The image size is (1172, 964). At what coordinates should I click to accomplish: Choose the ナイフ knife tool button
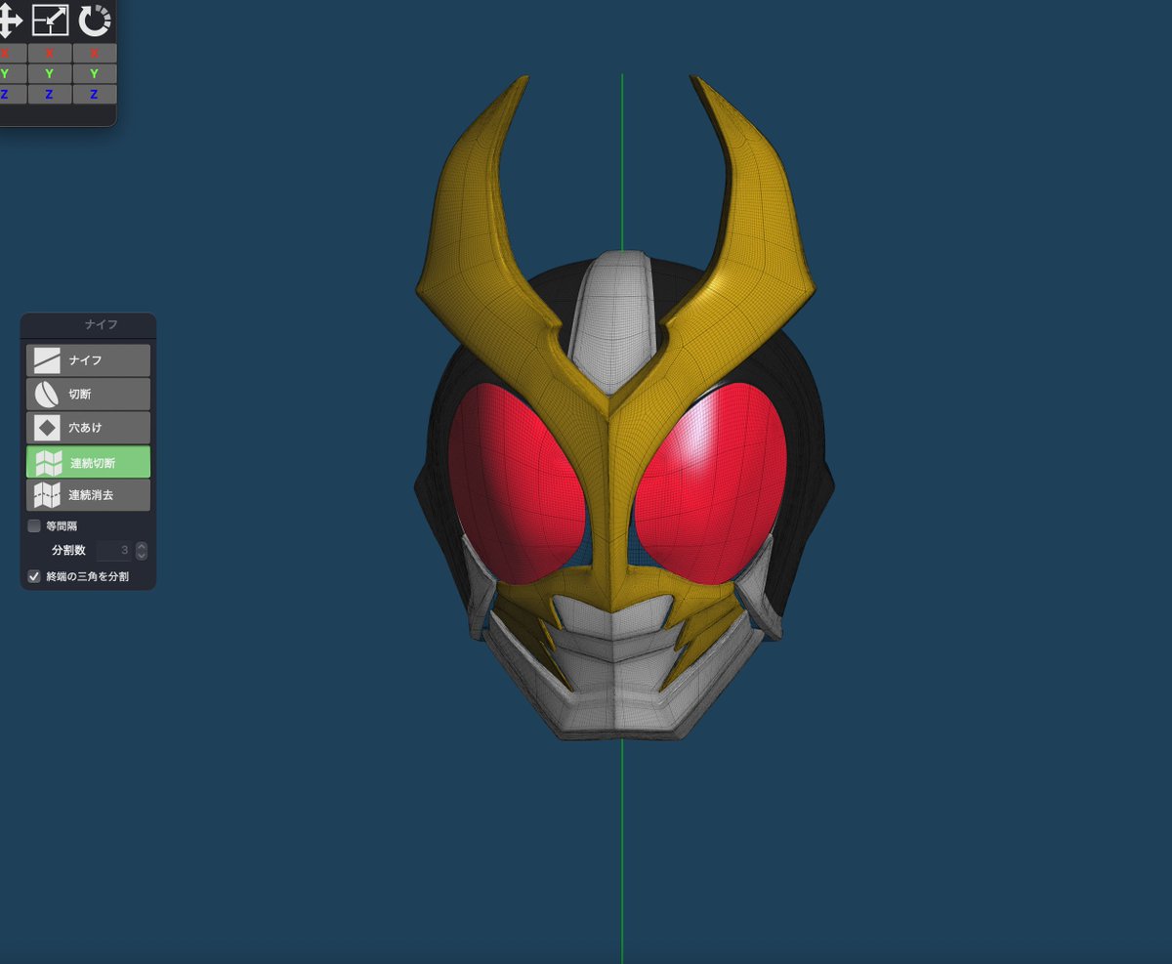tap(88, 360)
